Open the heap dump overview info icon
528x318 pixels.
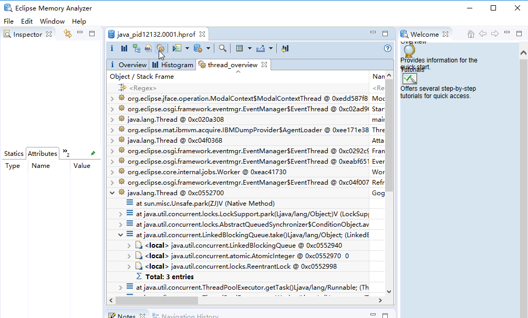click(112, 48)
